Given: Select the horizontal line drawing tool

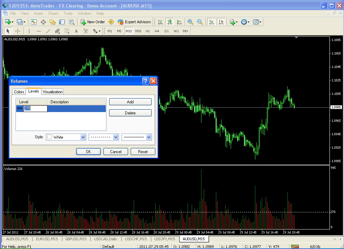Looking at the screenshot, I should (39, 31).
